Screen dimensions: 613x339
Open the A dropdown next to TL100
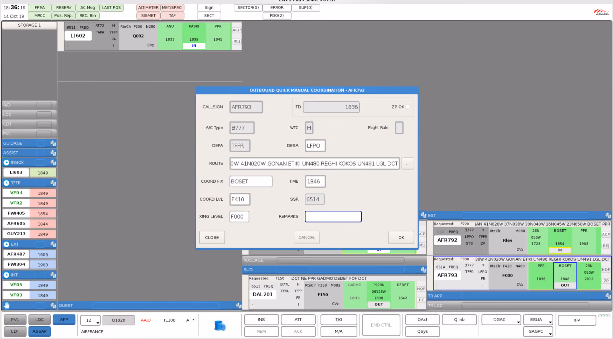pyautogui.click(x=190, y=320)
